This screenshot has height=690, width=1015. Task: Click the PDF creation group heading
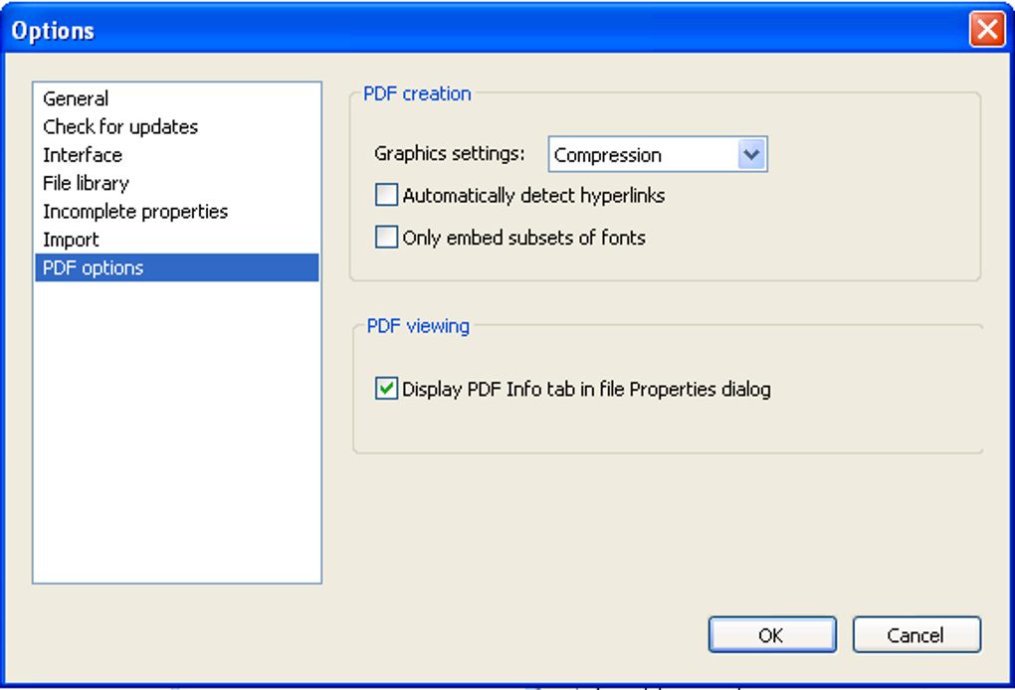point(417,93)
